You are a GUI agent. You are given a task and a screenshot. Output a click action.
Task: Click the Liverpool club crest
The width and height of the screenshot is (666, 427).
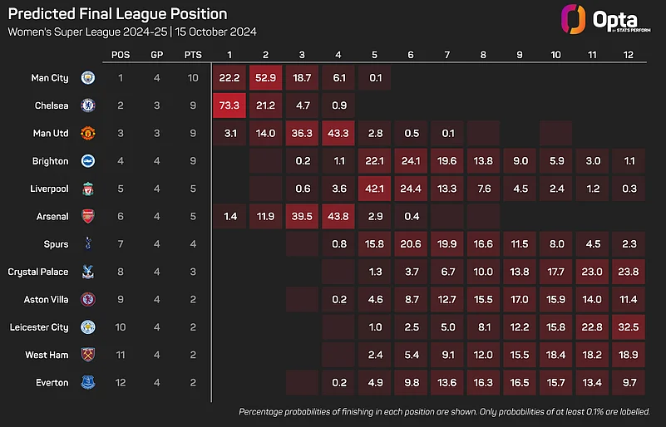[87, 189]
